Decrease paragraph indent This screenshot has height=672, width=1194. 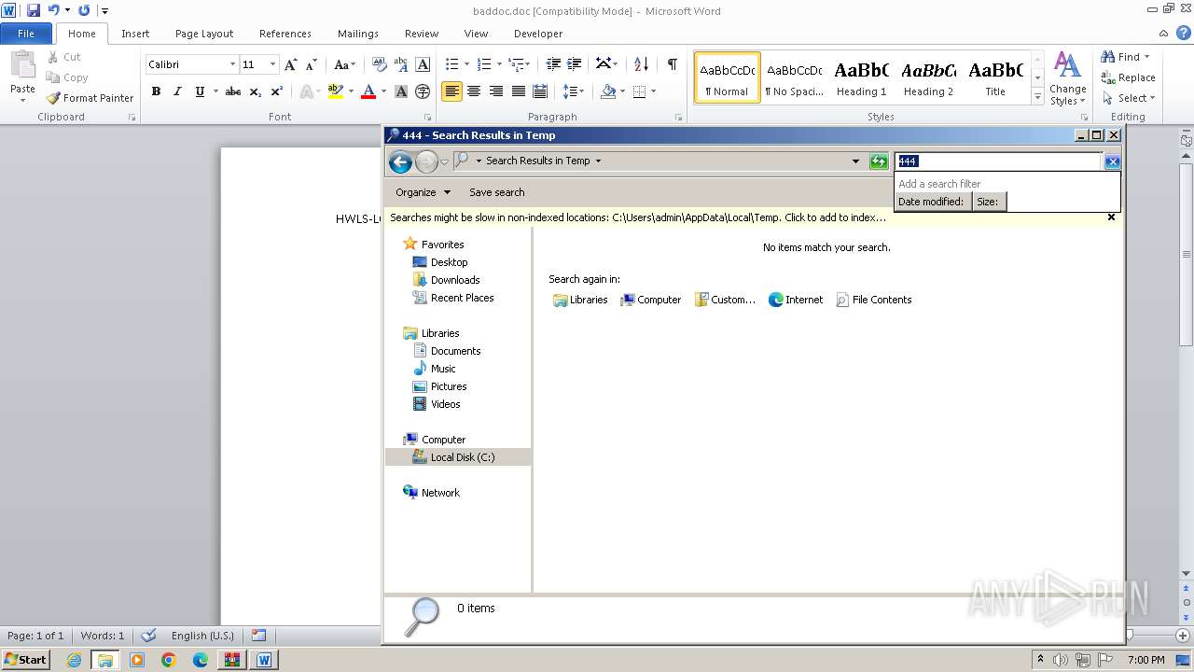(553, 64)
